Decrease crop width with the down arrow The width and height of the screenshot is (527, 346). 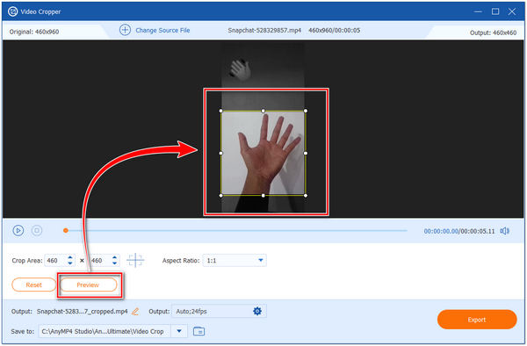pyautogui.click(x=70, y=263)
